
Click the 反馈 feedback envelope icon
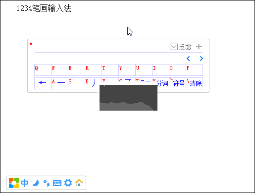(x=174, y=47)
